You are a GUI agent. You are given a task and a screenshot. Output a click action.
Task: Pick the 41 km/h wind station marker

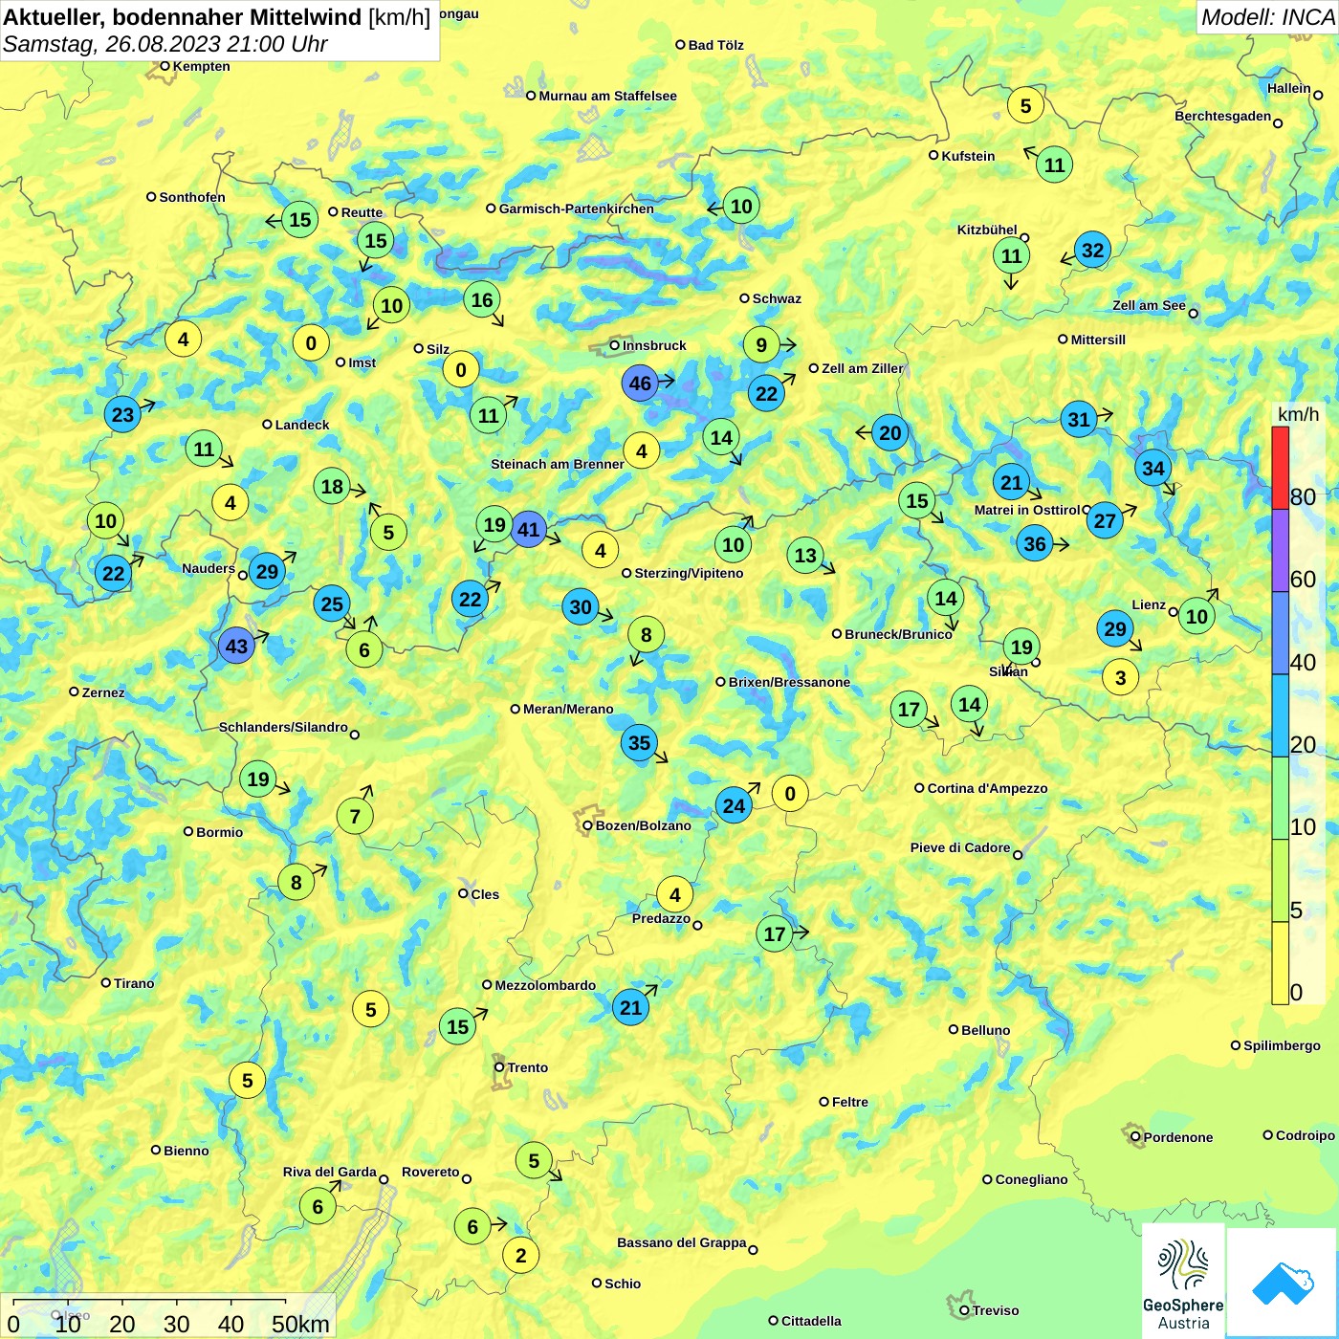coord(529,529)
